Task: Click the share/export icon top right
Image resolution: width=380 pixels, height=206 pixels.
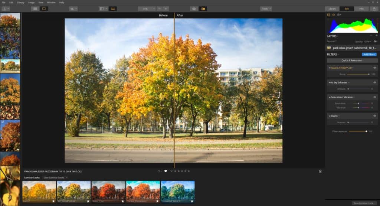Action: 374,9
